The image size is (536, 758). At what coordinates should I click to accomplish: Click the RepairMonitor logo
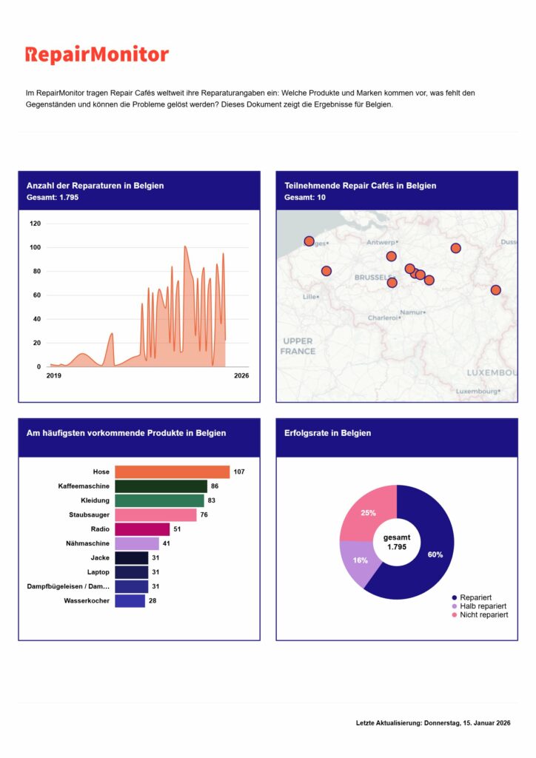(x=97, y=55)
